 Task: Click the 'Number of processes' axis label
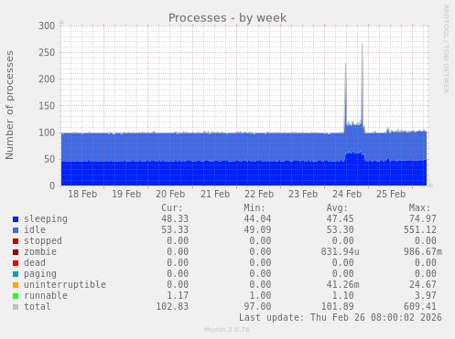(x=10, y=105)
